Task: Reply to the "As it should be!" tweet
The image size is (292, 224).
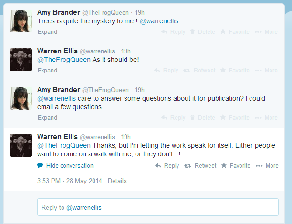Action: tap(166, 71)
